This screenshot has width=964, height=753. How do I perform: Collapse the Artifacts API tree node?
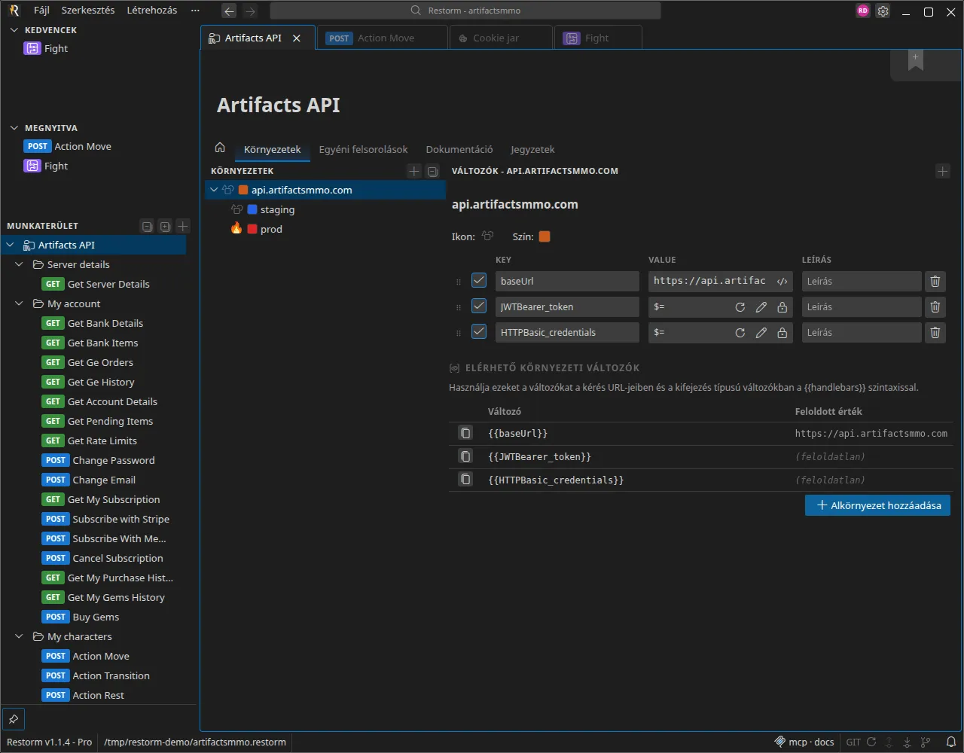(x=11, y=245)
